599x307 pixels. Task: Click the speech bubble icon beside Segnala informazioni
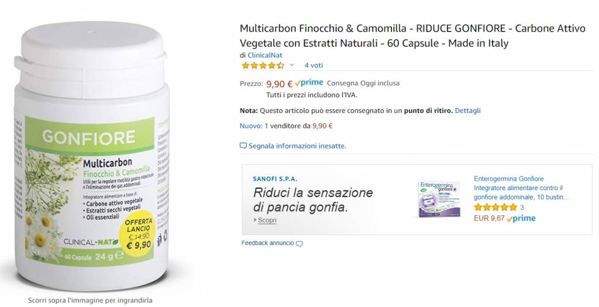(243, 146)
